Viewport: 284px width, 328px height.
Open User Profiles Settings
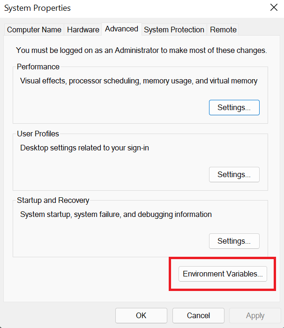(x=234, y=174)
